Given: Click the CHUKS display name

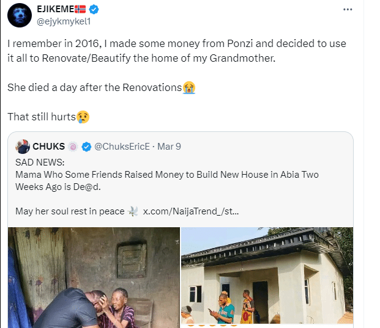Looking at the screenshot, I should pyautogui.click(x=49, y=147).
